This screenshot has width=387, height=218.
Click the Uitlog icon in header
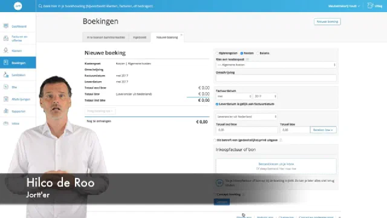point(369,5)
